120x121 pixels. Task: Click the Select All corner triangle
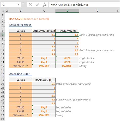[3, 11]
